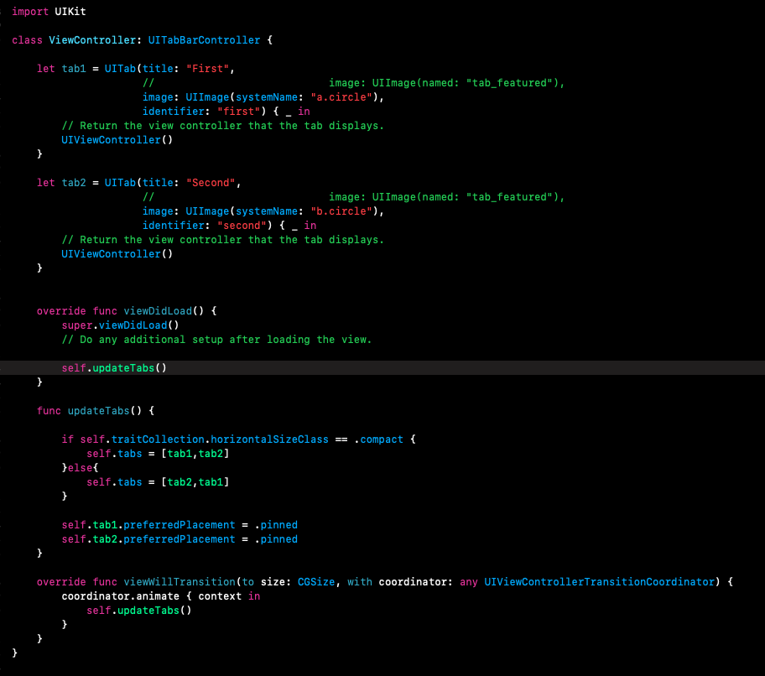Click the 'CGSize' parameter type

316,582
